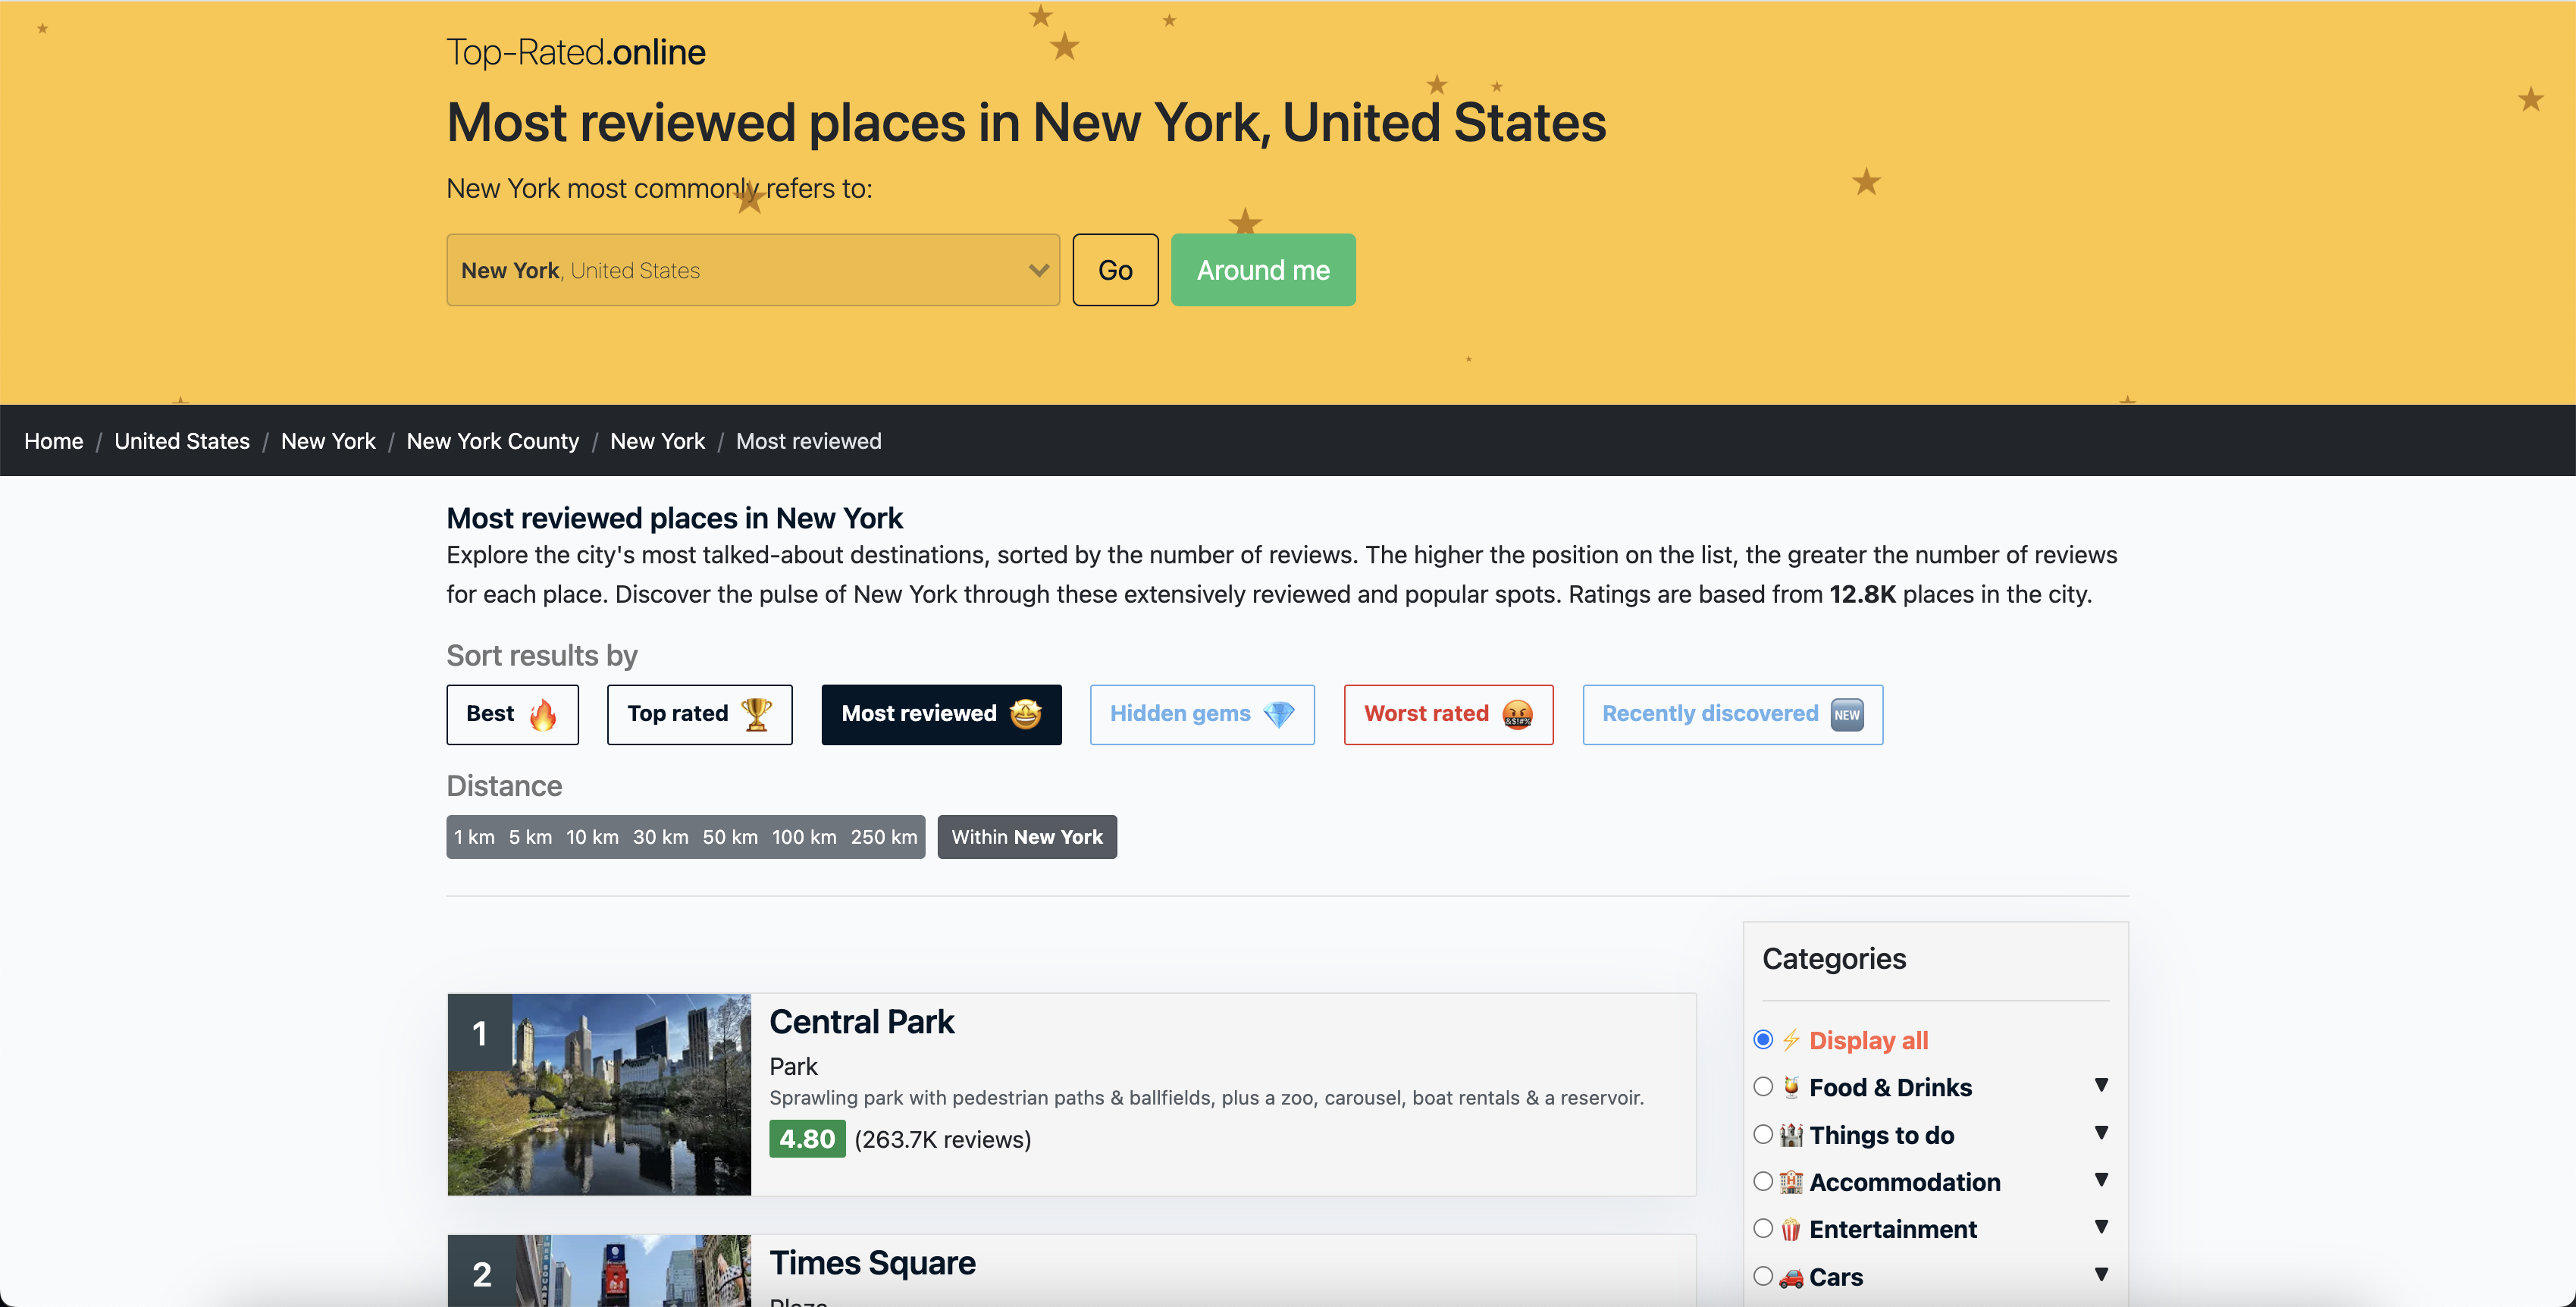2576x1307 pixels.
Task: Click the diamond icon on Hidden gems
Action: [x=1278, y=714]
